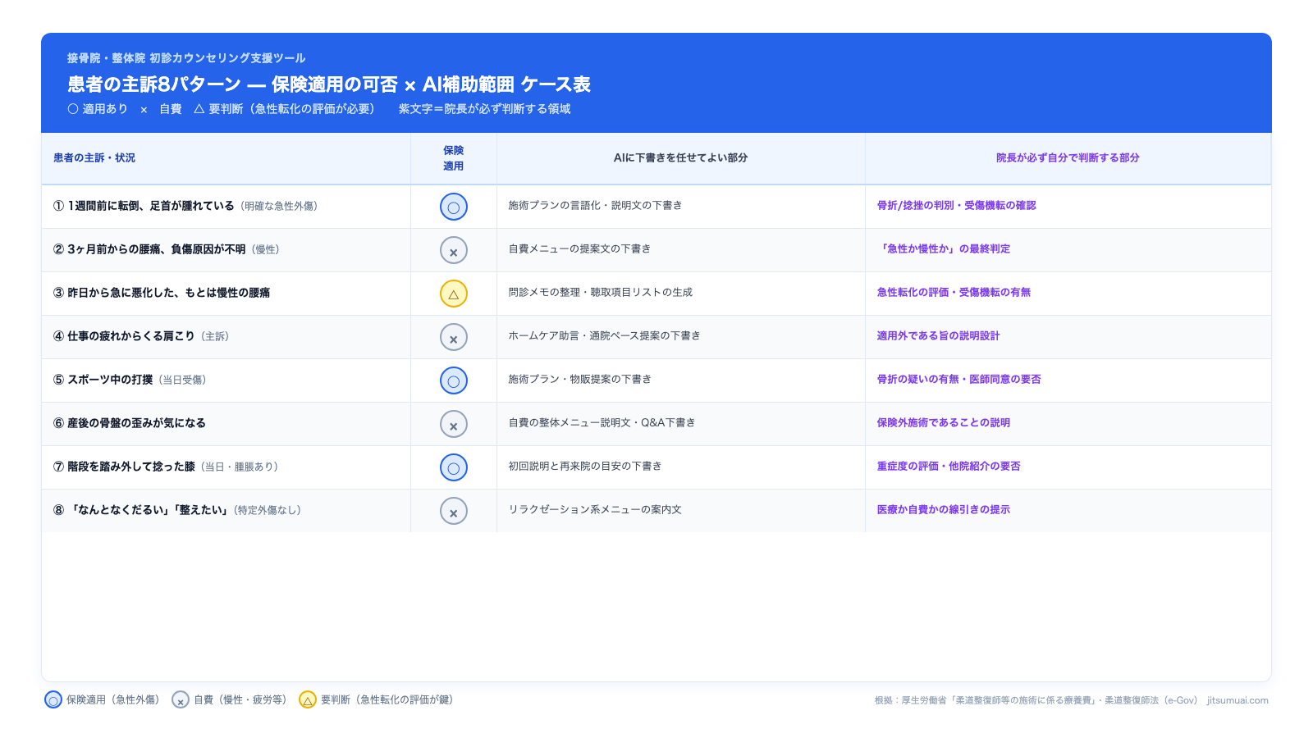Viewport: 1313px width, 738px height.
Task: Click the footer legend yellow triangle icon 要判断
Action: (308, 699)
